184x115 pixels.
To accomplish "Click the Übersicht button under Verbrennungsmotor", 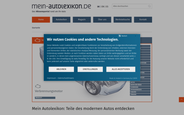I will [45, 98].
